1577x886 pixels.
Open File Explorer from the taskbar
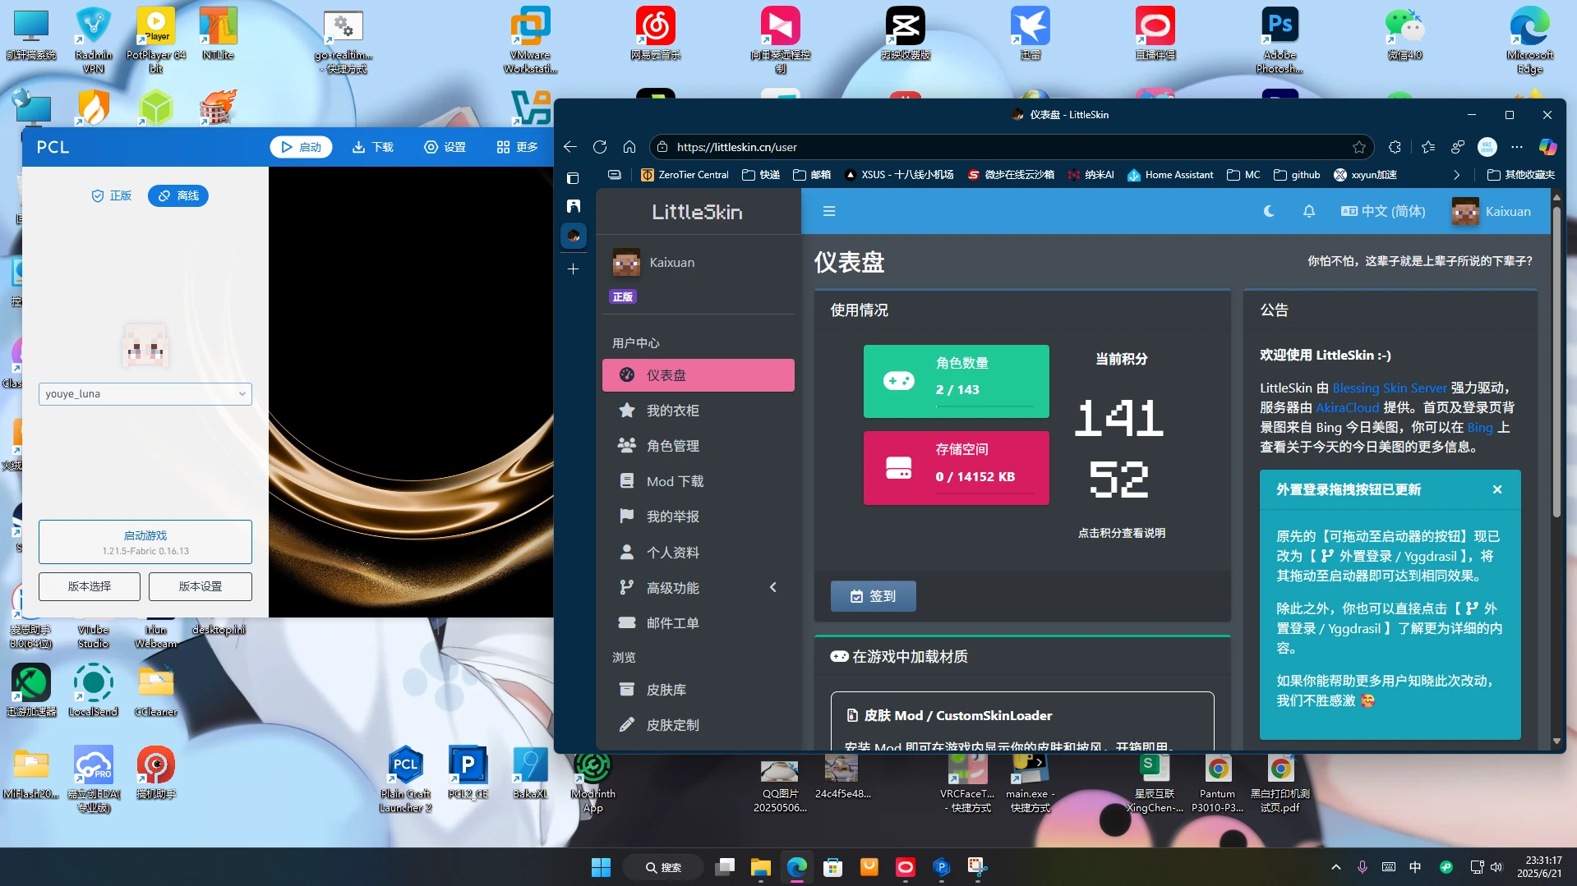pos(760,867)
